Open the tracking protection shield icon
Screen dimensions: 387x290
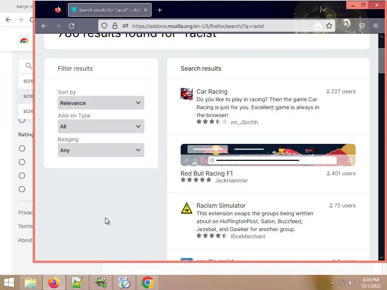[104, 26]
